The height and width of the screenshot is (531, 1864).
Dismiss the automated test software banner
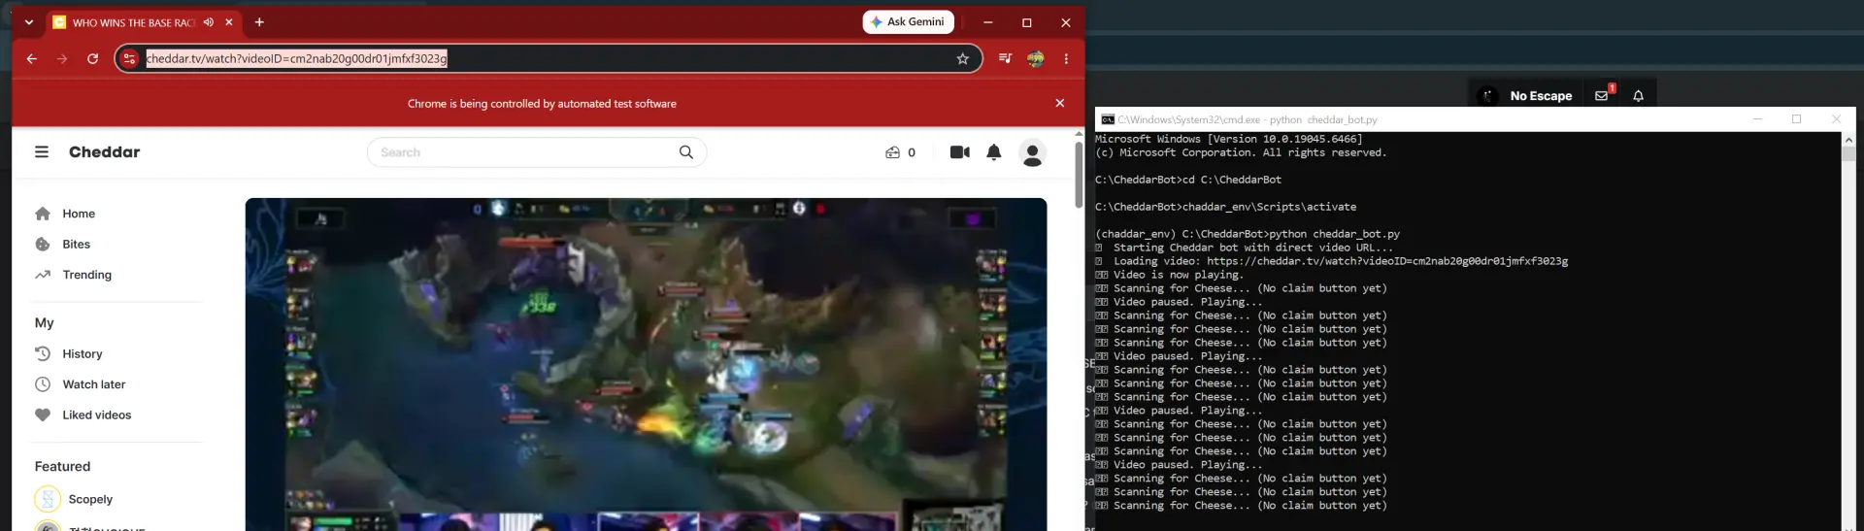tap(1060, 103)
